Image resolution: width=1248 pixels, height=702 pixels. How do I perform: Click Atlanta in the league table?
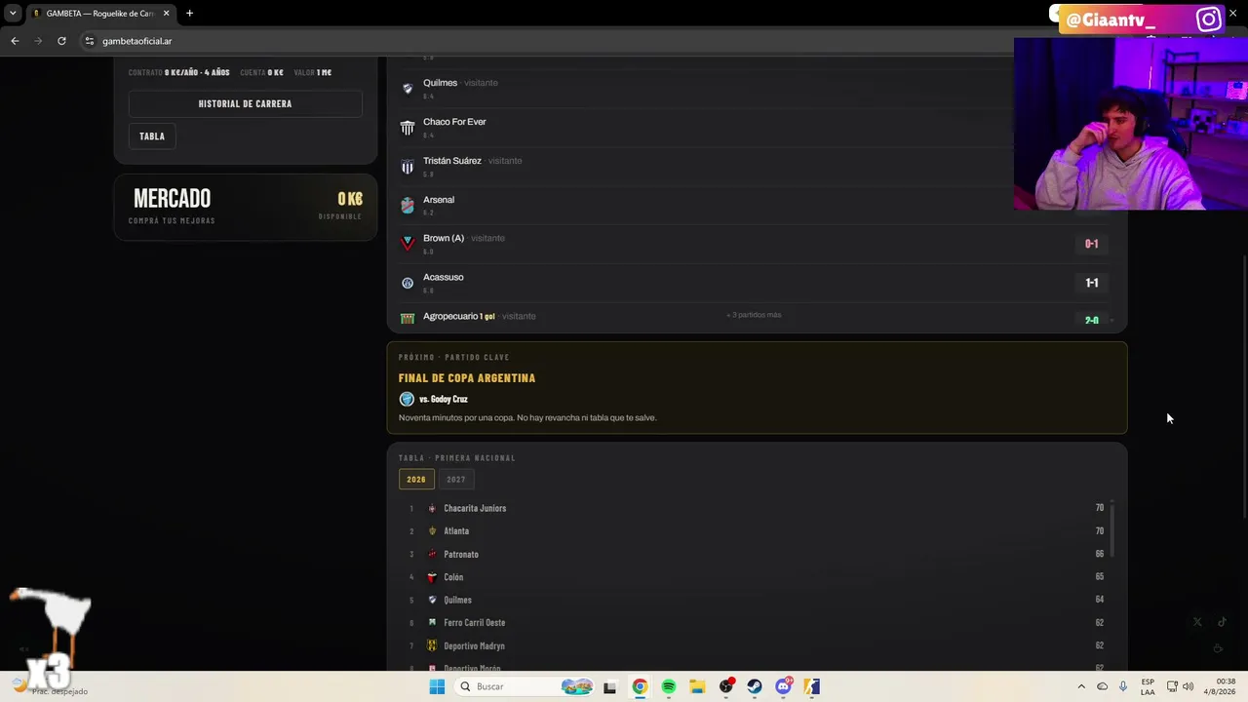pyautogui.click(x=456, y=531)
